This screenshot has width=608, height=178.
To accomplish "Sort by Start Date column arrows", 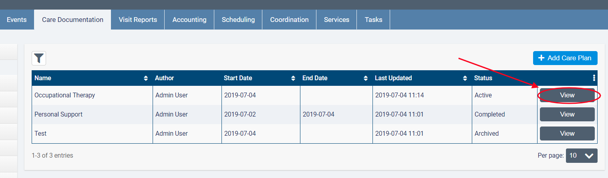I will coord(293,78).
